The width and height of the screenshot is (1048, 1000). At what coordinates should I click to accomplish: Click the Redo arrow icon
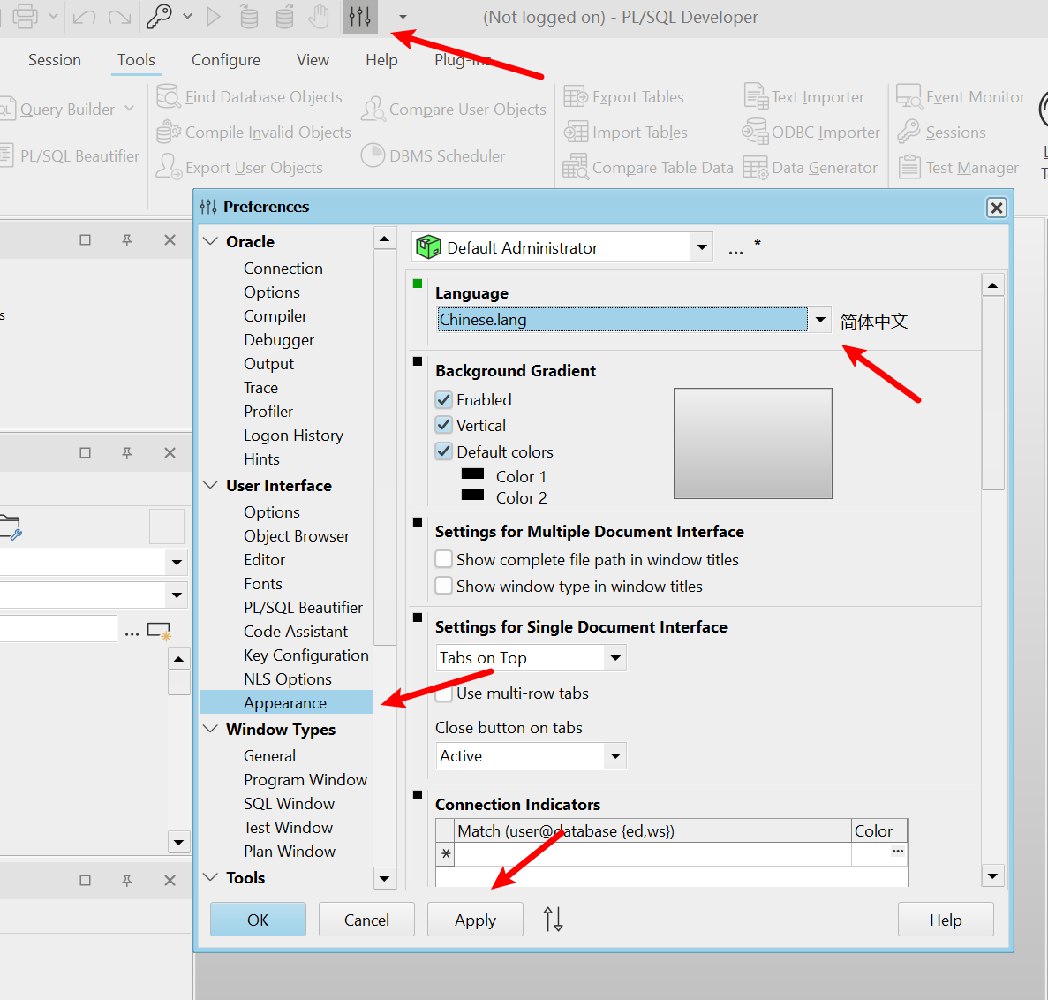(x=119, y=17)
